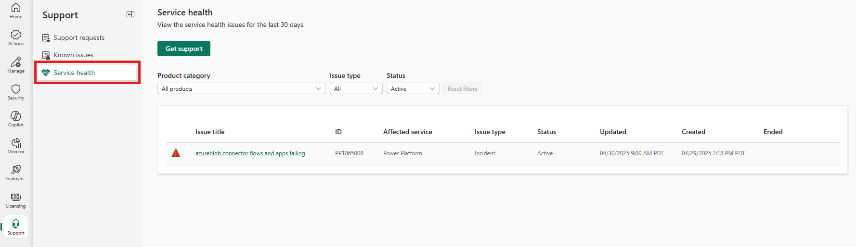Expand the Product category dropdown
The width and height of the screenshot is (856, 247).
coord(242,89)
